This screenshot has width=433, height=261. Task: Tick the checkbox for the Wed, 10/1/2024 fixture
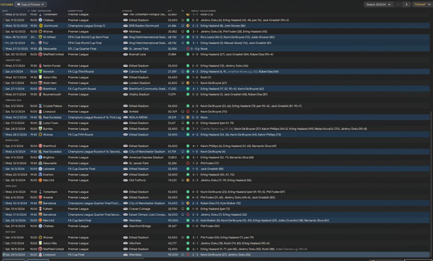4,77
